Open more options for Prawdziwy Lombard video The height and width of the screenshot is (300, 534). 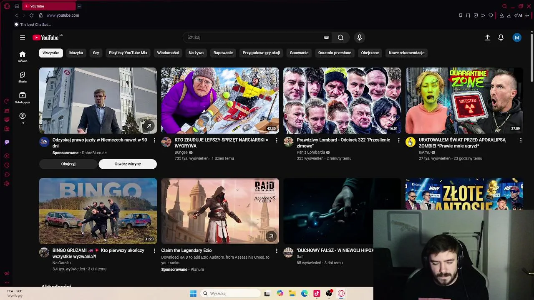click(398, 140)
